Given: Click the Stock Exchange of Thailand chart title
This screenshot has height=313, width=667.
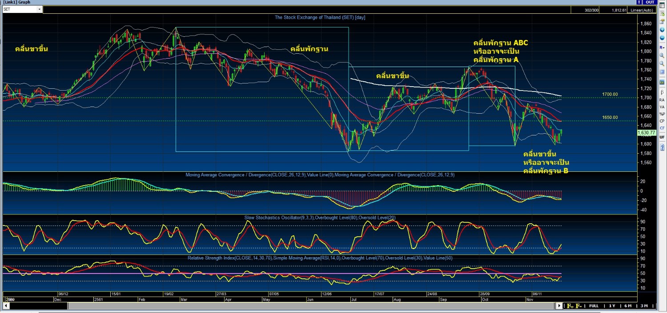Looking at the screenshot, I should [320, 17].
